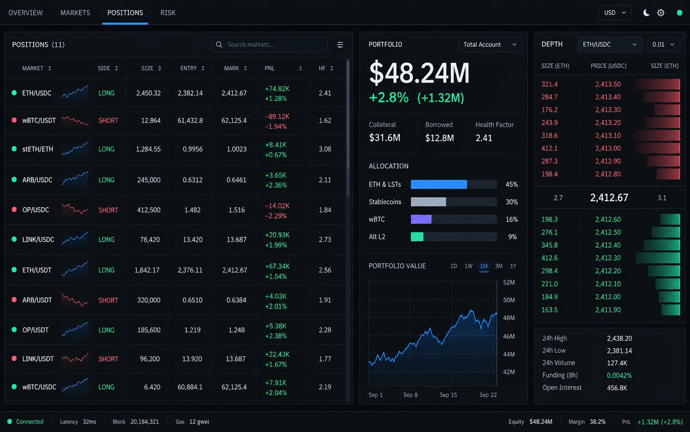Select the 1D chart range
690x432 pixels.
click(x=454, y=266)
